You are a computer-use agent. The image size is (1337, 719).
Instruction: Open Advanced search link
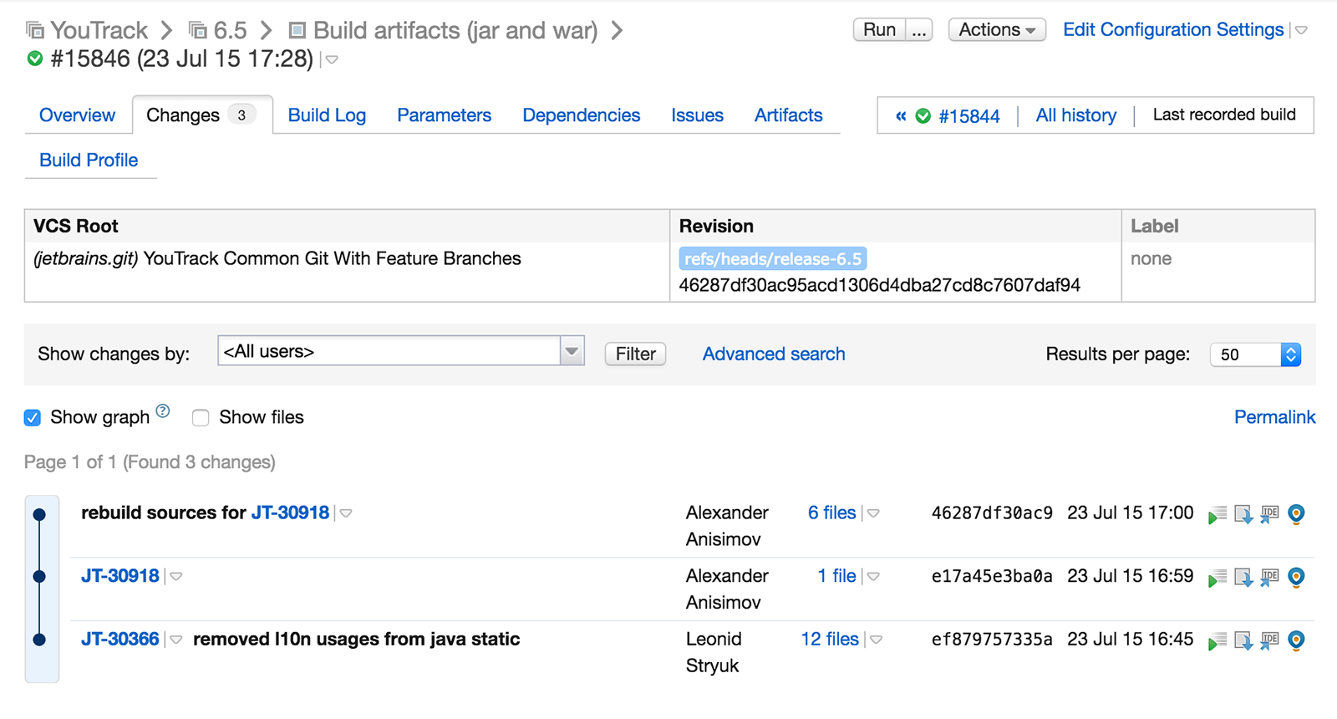coord(774,354)
